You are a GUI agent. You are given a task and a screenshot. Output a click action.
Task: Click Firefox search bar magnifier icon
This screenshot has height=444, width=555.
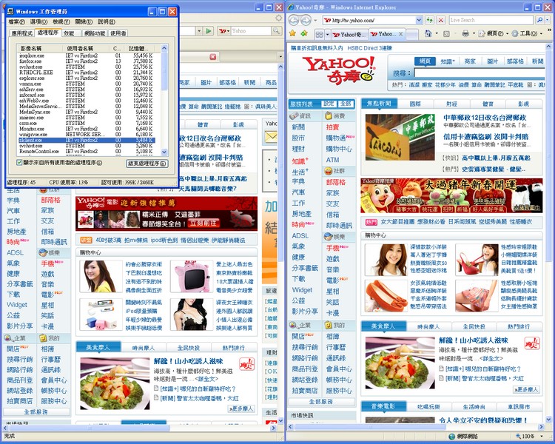[x=276, y=31]
